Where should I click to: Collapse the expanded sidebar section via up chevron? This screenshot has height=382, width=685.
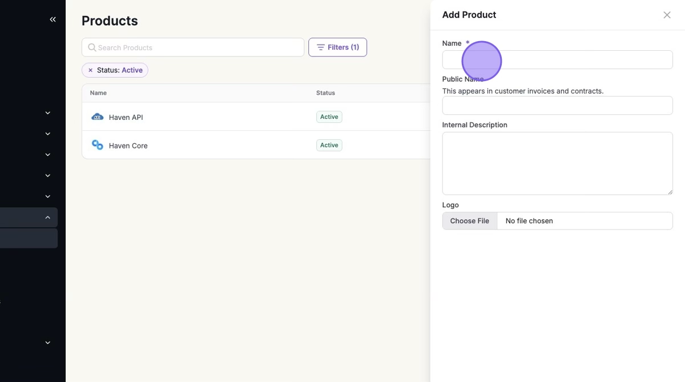[x=47, y=218]
